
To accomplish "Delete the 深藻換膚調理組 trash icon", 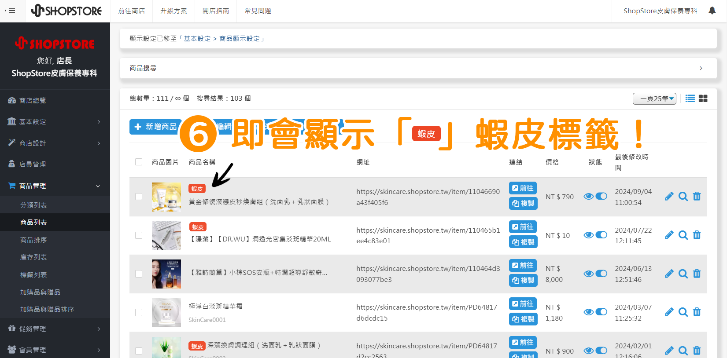I will point(697,351).
